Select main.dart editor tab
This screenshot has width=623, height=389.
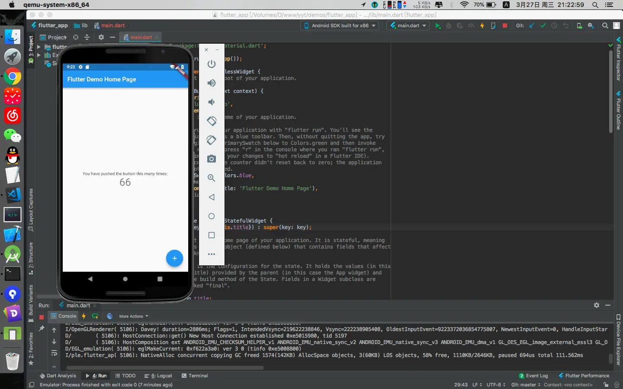click(x=141, y=37)
